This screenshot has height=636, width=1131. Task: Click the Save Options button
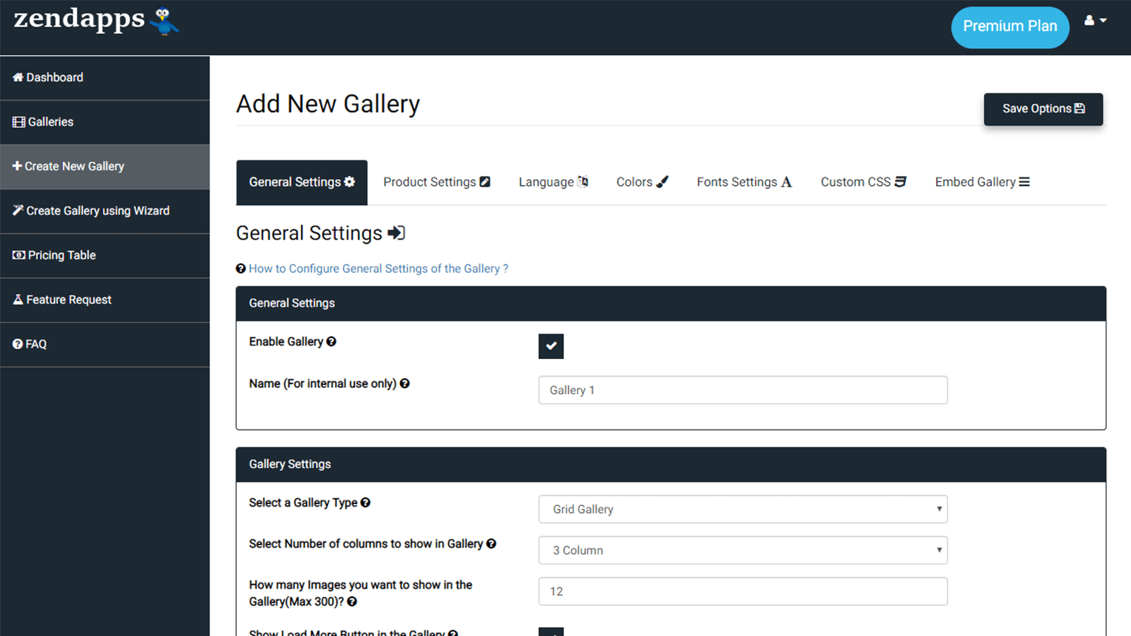click(1043, 109)
